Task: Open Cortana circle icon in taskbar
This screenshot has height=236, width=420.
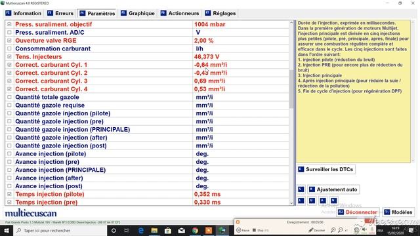Action: 114,230
